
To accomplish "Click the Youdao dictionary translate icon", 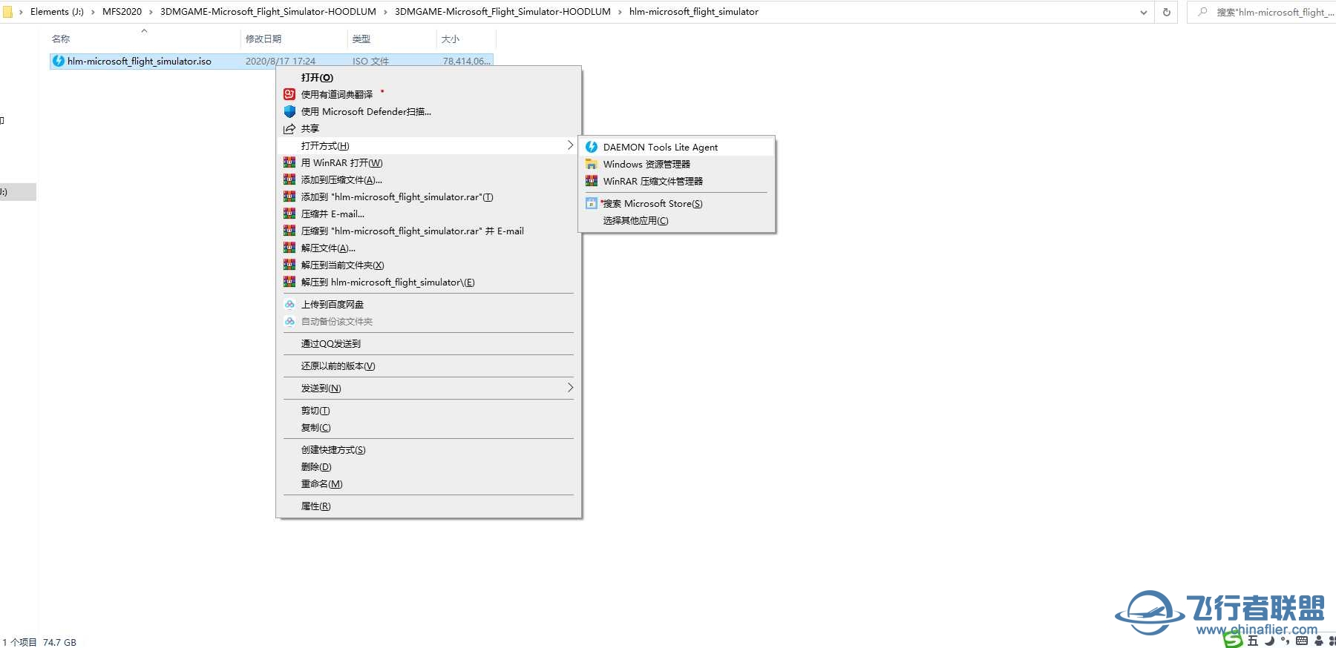I will click(x=289, y=94).
